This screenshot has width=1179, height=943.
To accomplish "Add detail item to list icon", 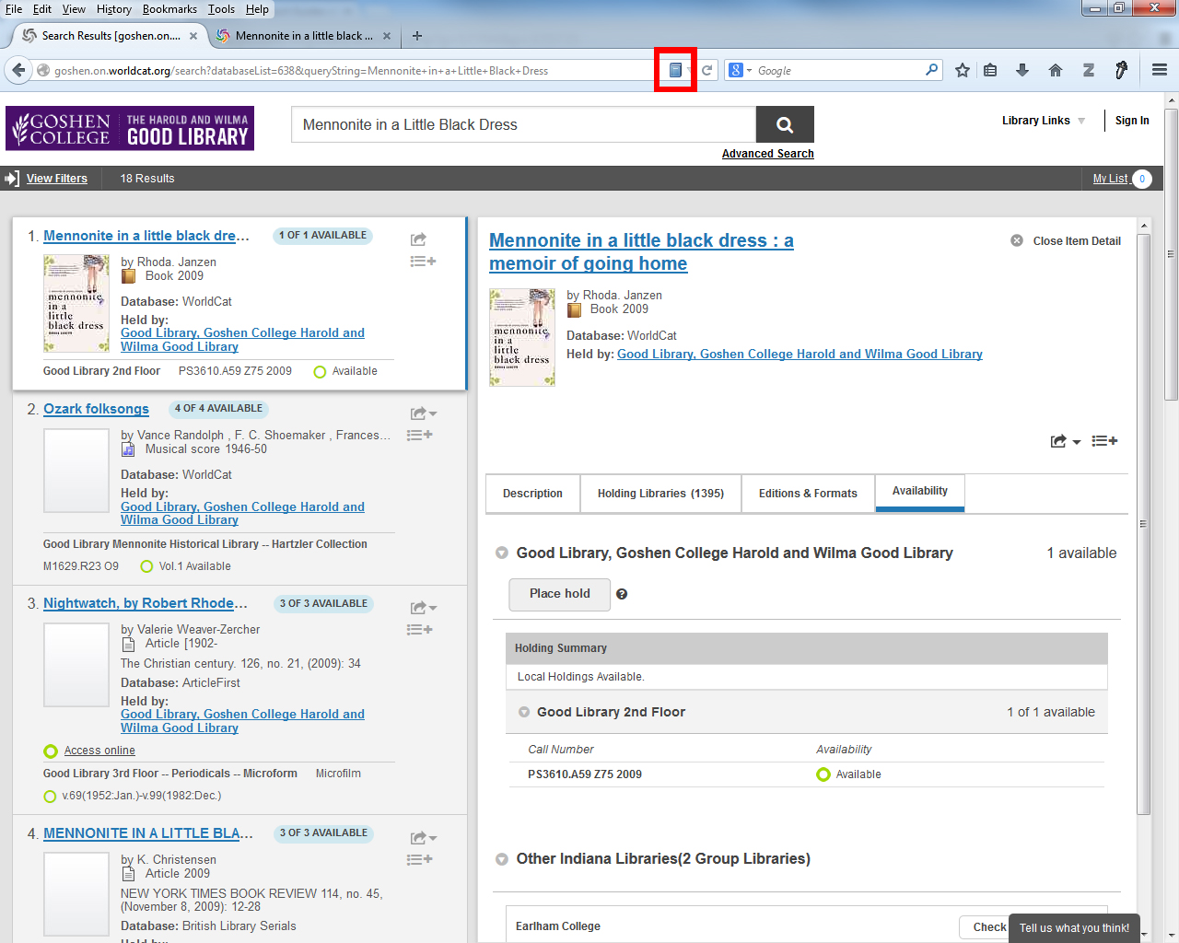I will (x=1104, y=441).
